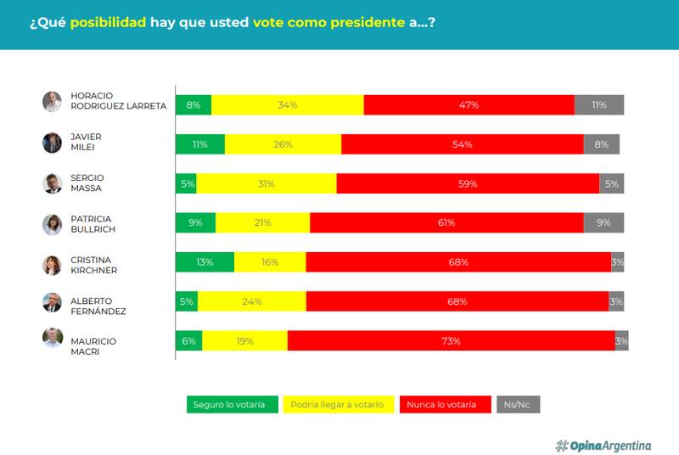
Task: Select the gray 'Ns/Nc' legend box
Action: (518, 404)
